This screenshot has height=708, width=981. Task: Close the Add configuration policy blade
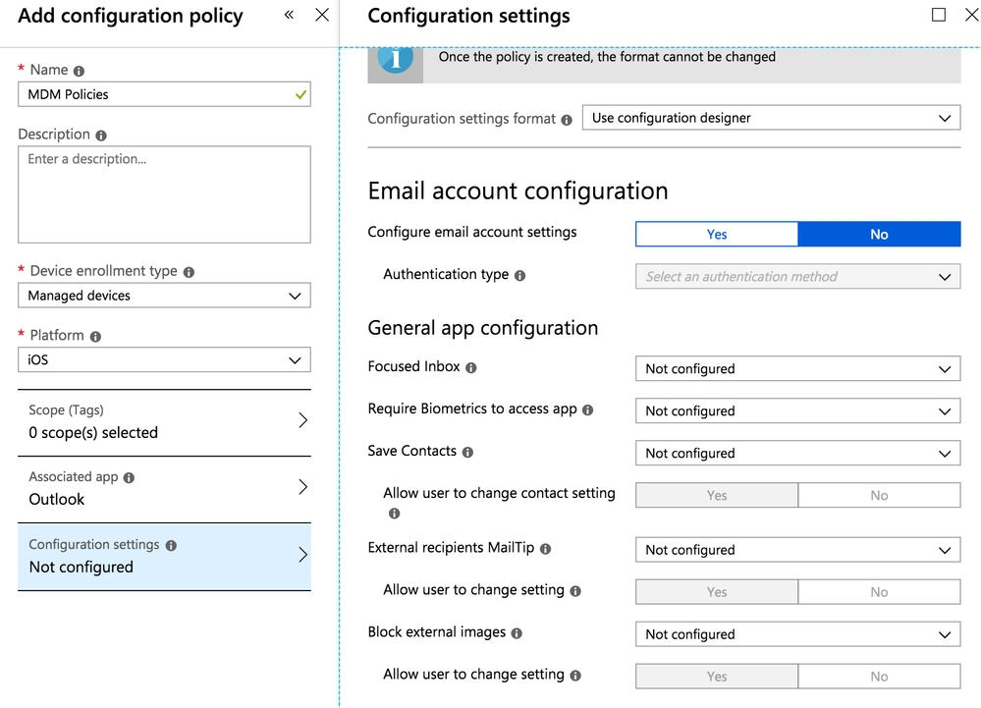321,15
